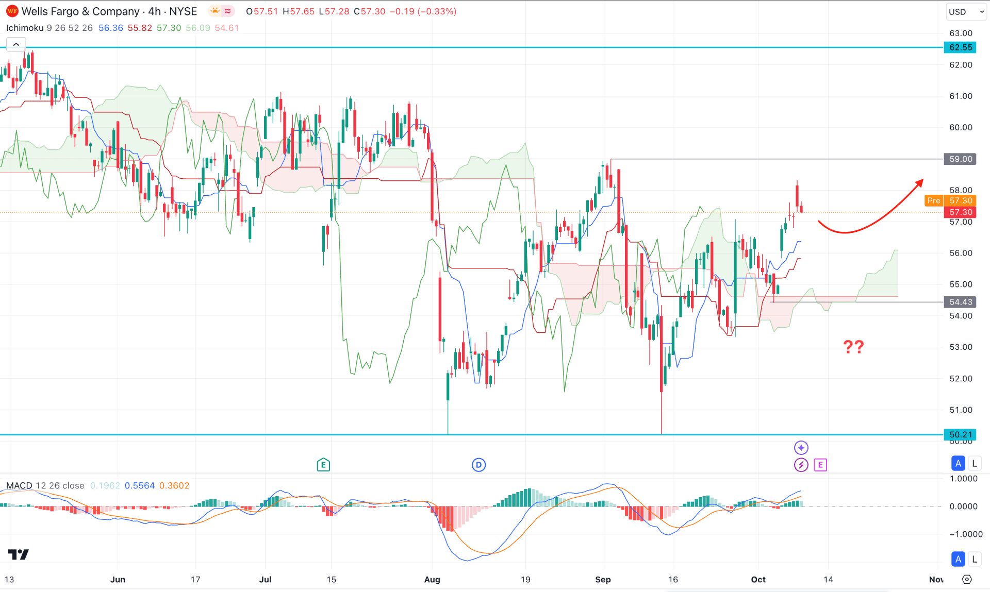Click the low price L57.28 readout
990x592 pixels.
(334, 11)
